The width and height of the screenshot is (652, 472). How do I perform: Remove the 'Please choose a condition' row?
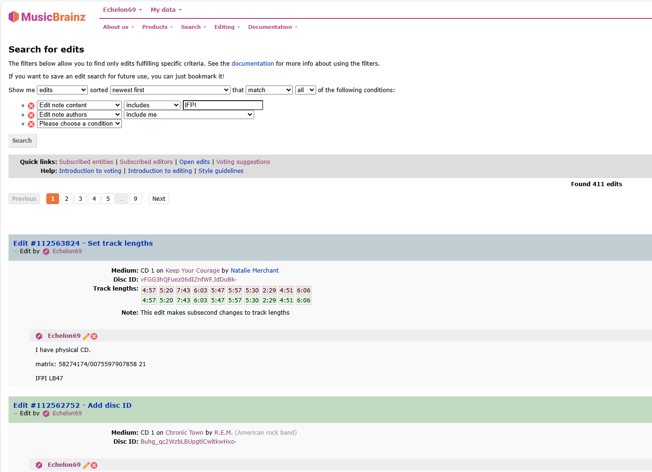[31, 124]
